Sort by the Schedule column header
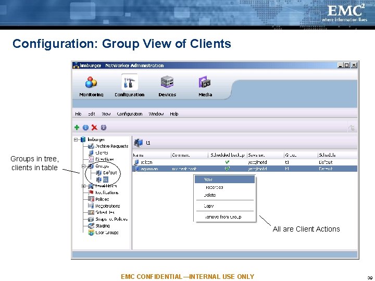Screen dimensions: 375x281 tap(337, 155)
